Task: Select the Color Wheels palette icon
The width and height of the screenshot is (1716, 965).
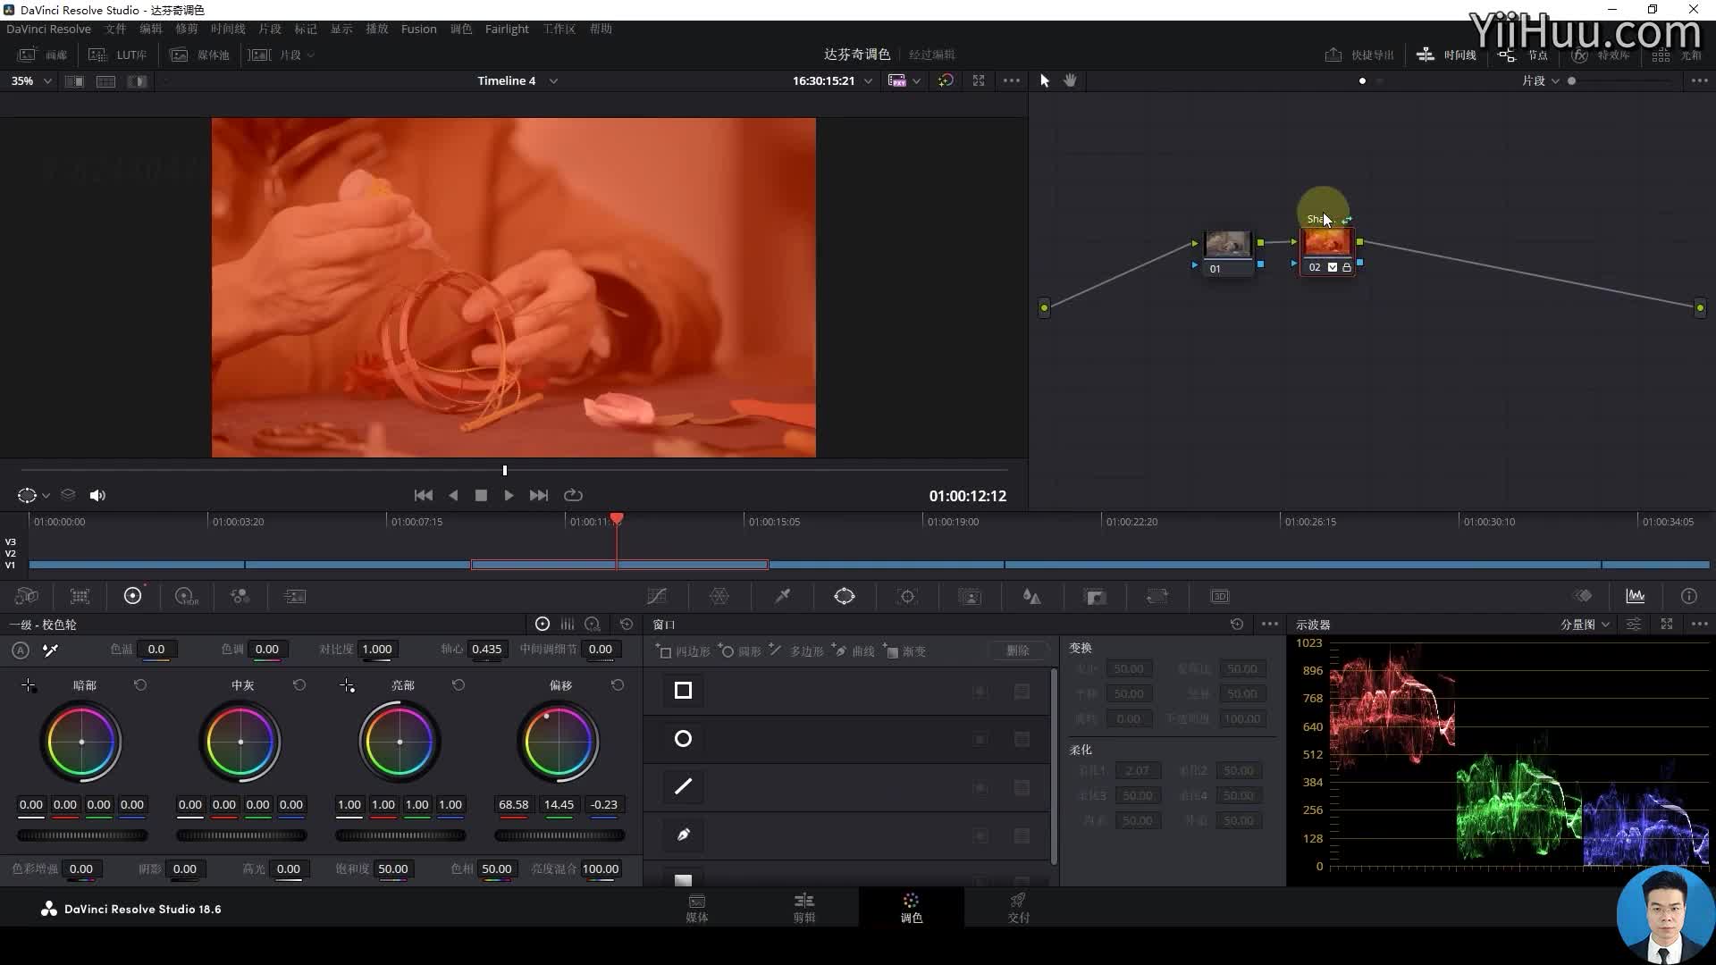Action: (x=132, y=596)
